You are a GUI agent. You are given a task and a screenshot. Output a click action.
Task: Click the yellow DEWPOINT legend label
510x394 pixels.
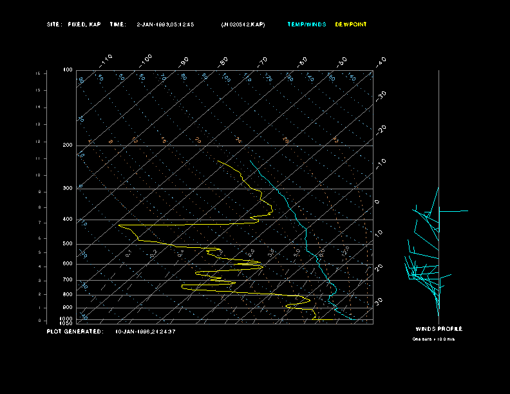(351, 24)
